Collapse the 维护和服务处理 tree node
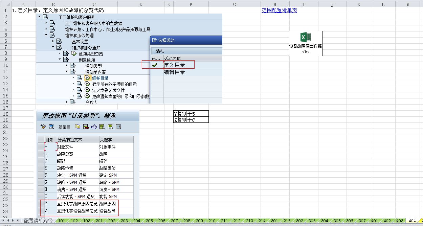The image size is (423, 226). tap(46, 35)
